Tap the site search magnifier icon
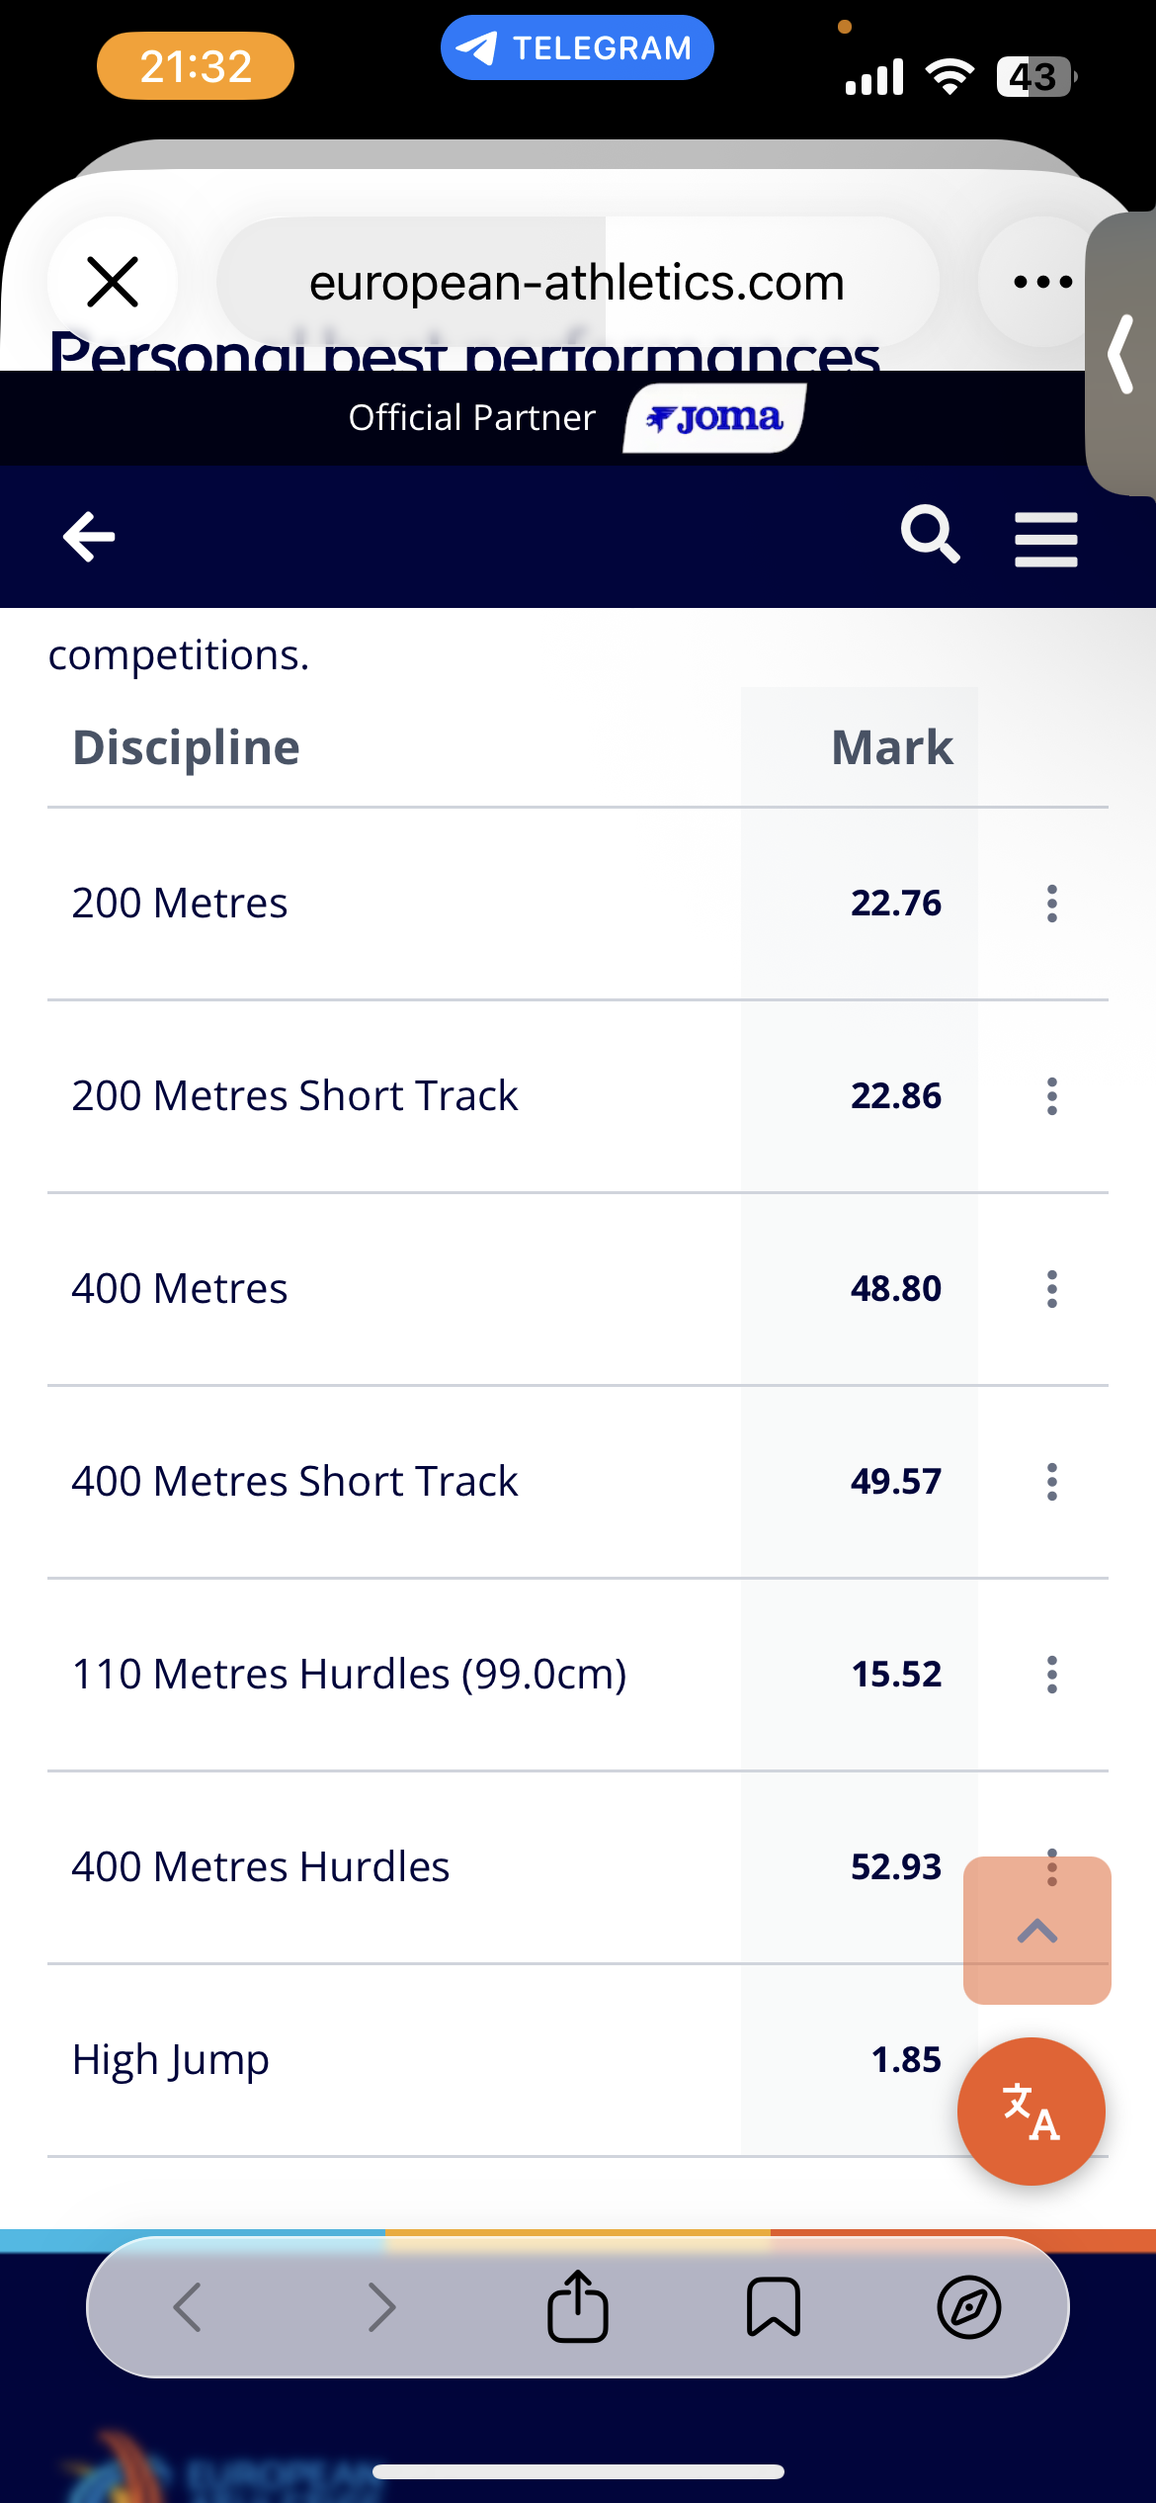The height and width of the screenshot is (2503, 1156). (x=930, y=535)
